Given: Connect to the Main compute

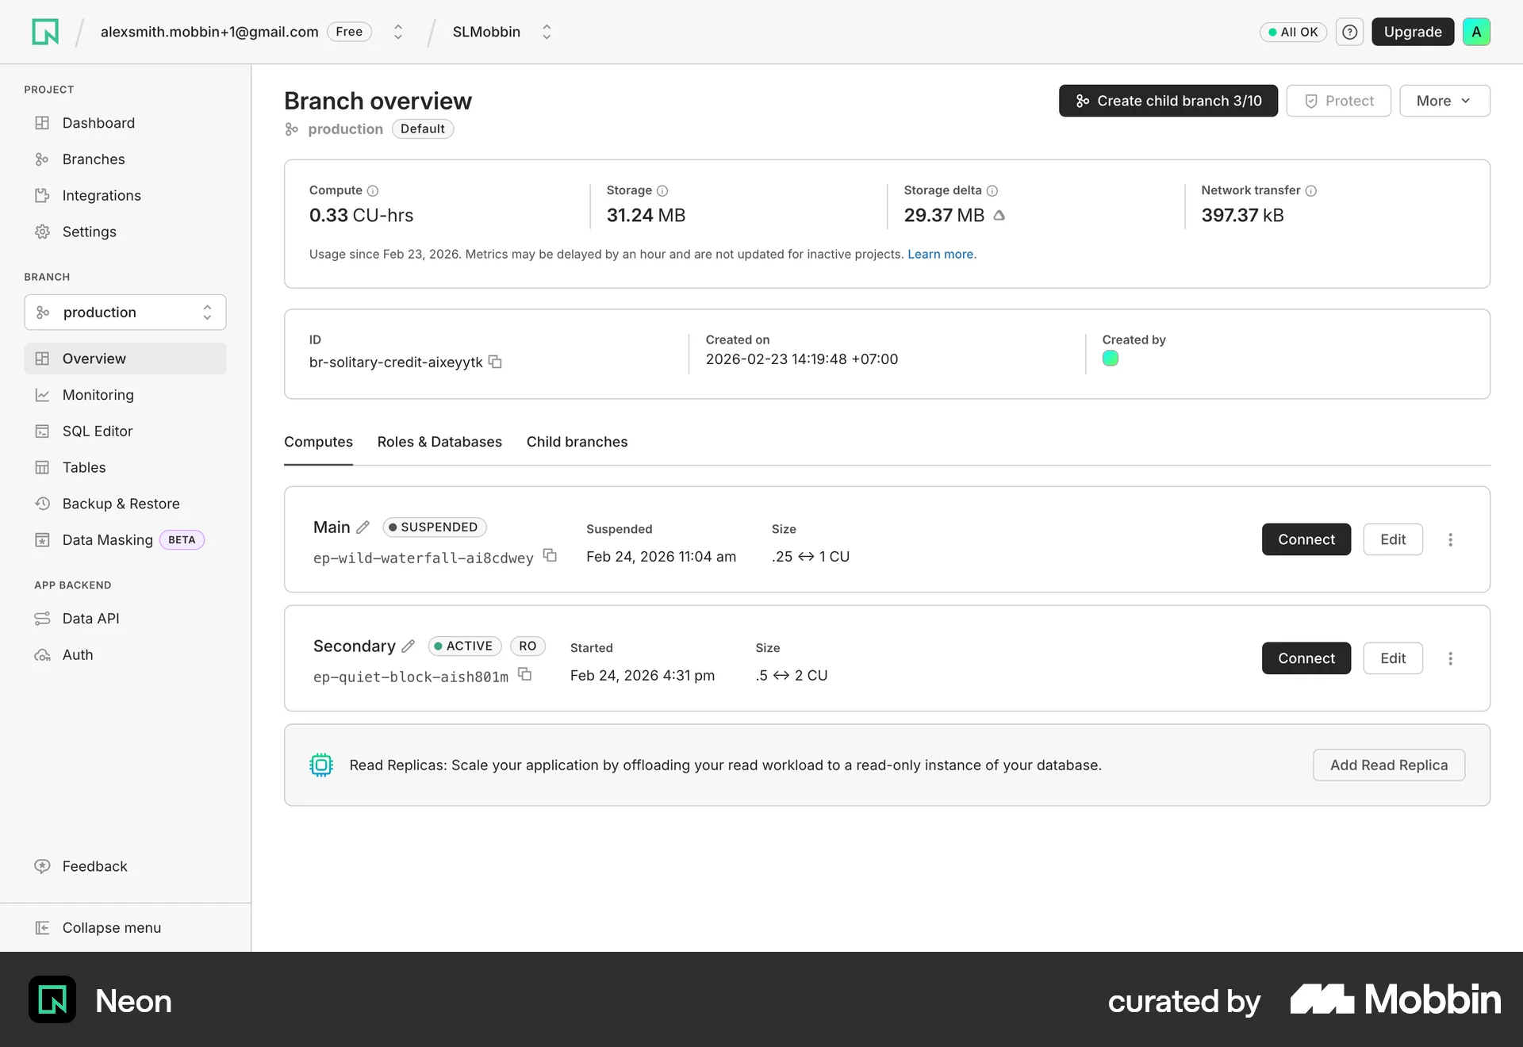Looking at the screenshot, I should click(1306, 539).
